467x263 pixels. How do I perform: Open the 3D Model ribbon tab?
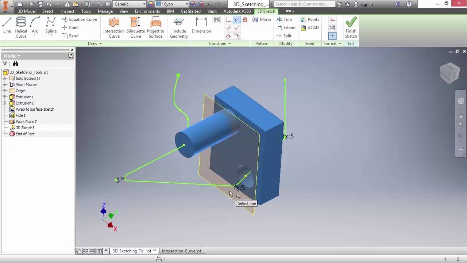tap(27, 11)
